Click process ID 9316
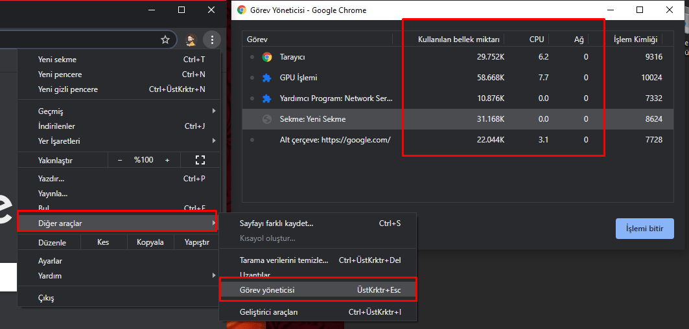689x329 pixels. point(654,56)
